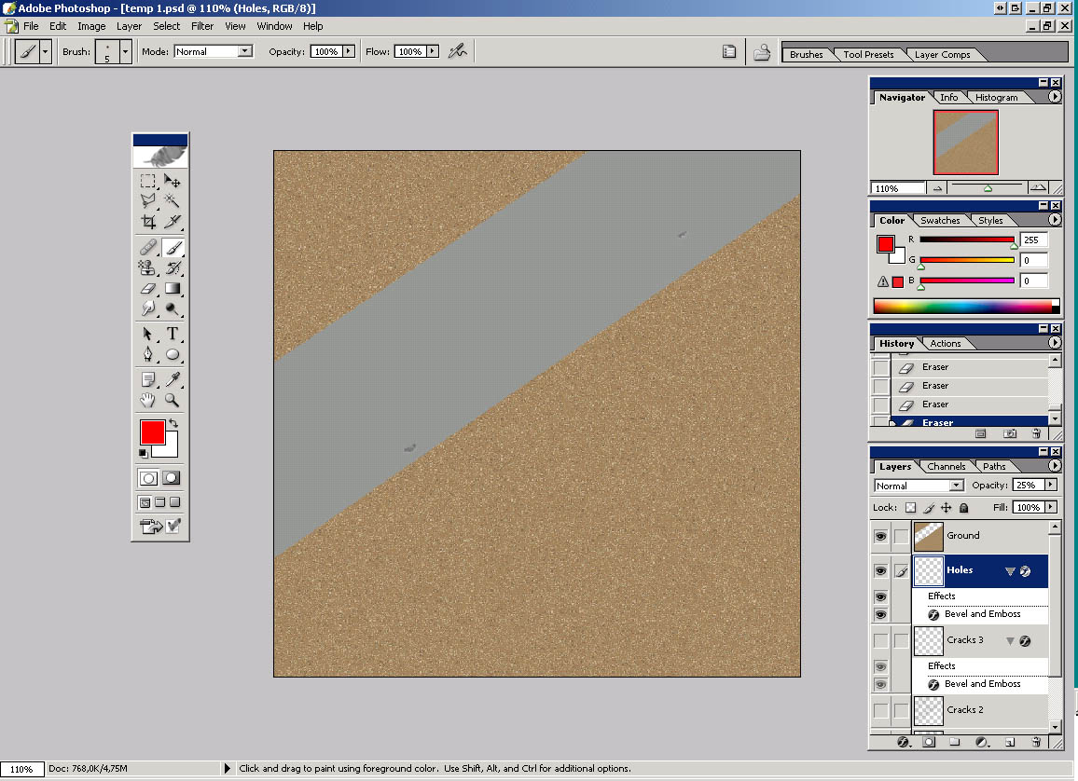Pick the Clone Stamp tool
This screenshot has width=1078, height=781.
click(x=147, y=268)
